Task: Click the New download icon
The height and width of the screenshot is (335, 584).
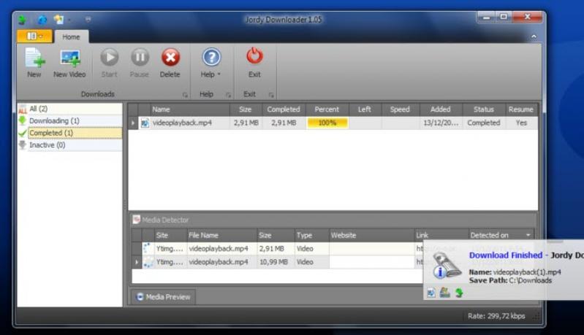Action: pyautogui.click(x=34, y=58)
